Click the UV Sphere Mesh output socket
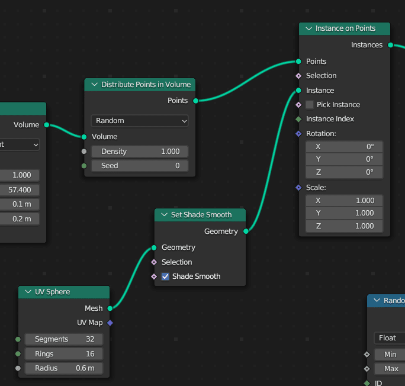Image resolution: width=405 pixels, height=386 pixels. [x=110, y=308]
